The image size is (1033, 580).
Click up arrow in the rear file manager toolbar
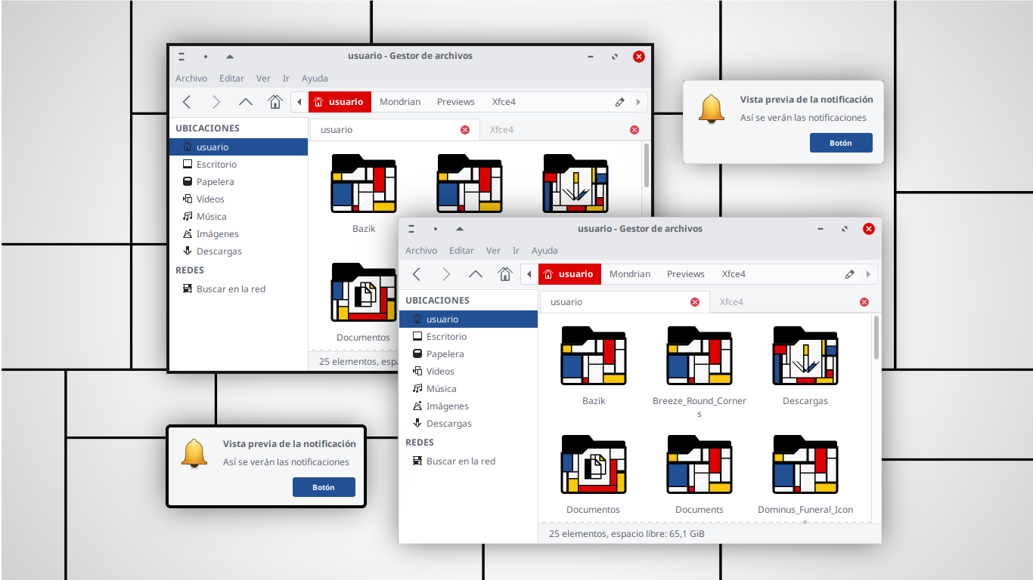pyautogui.click(x=246, y=102)
